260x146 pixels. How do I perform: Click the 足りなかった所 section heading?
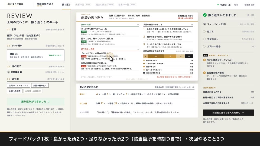88,49
